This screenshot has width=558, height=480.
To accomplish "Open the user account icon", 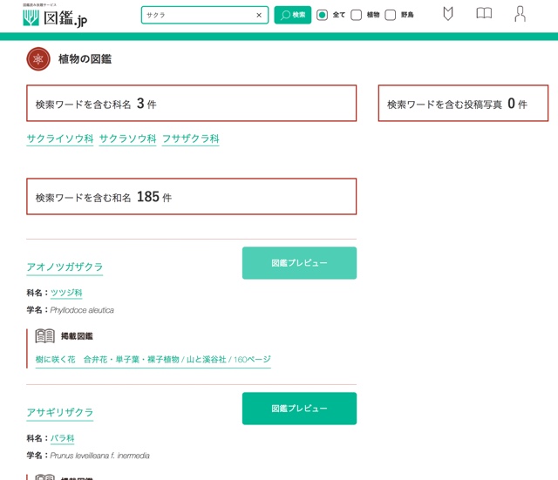I will coord(520,14).
